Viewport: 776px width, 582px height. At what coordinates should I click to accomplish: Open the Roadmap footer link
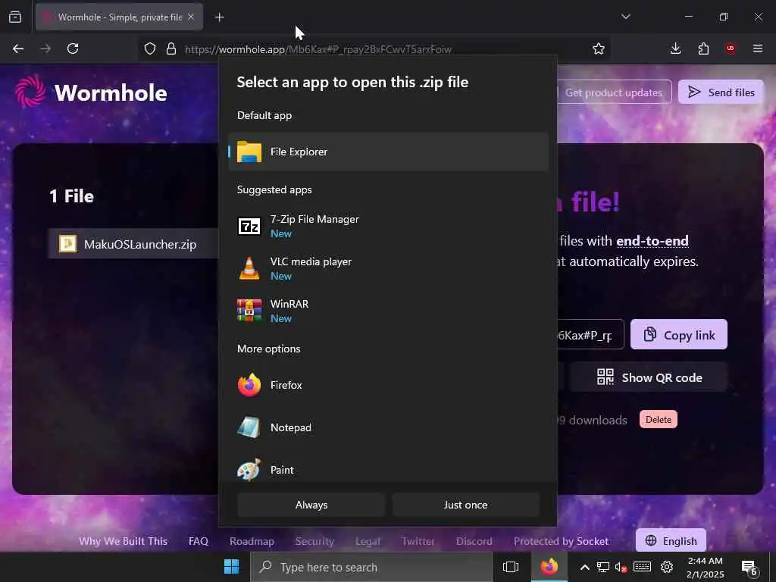252,541
